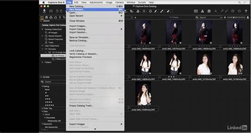Open the Color tool tab icon

click(51, 17)
